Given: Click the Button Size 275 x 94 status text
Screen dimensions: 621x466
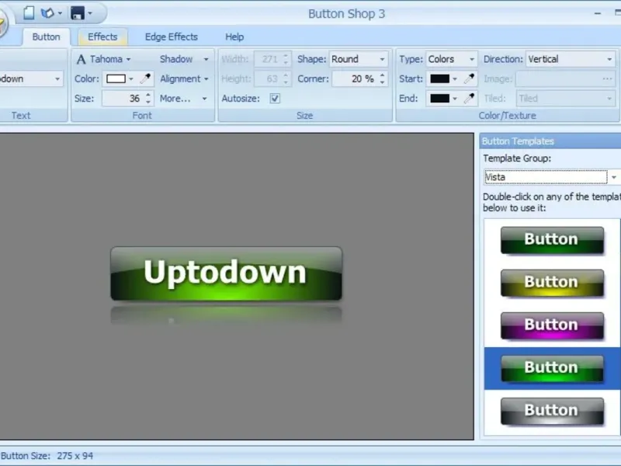Looking at the screenshot, I should click(47, 456).
